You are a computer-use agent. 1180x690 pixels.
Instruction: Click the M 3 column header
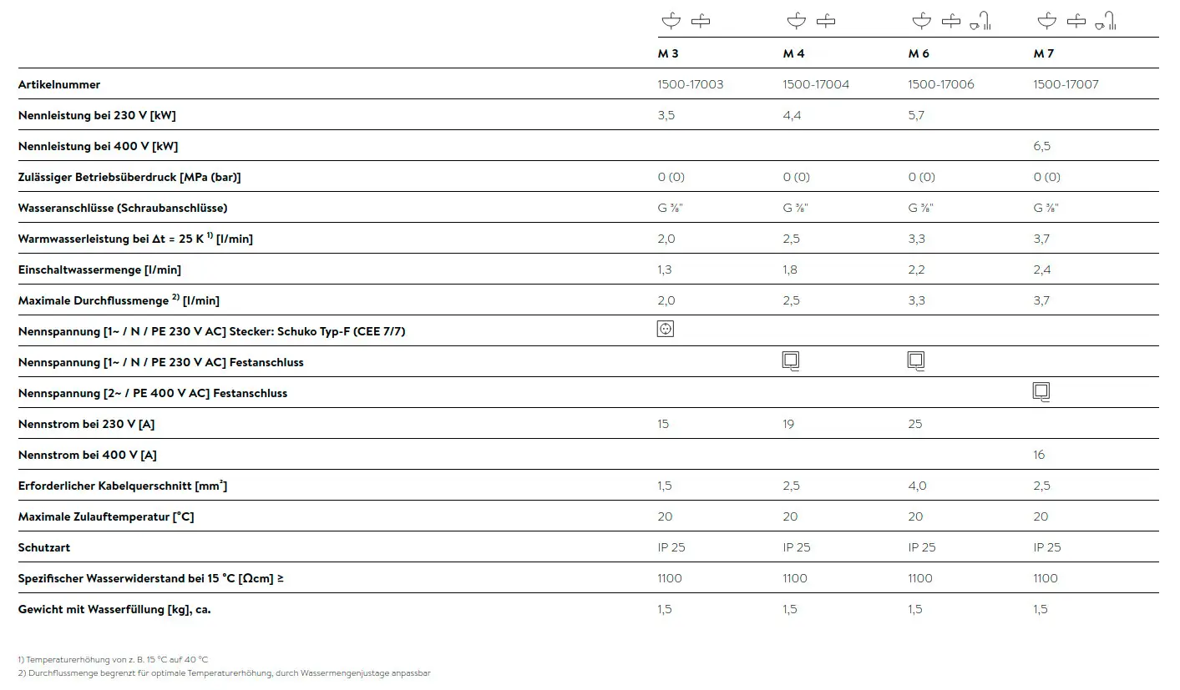click(x=668, y=53)
